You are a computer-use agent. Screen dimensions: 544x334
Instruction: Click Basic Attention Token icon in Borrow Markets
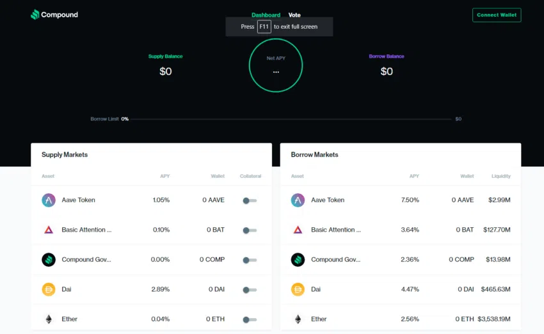click(298, 230)
